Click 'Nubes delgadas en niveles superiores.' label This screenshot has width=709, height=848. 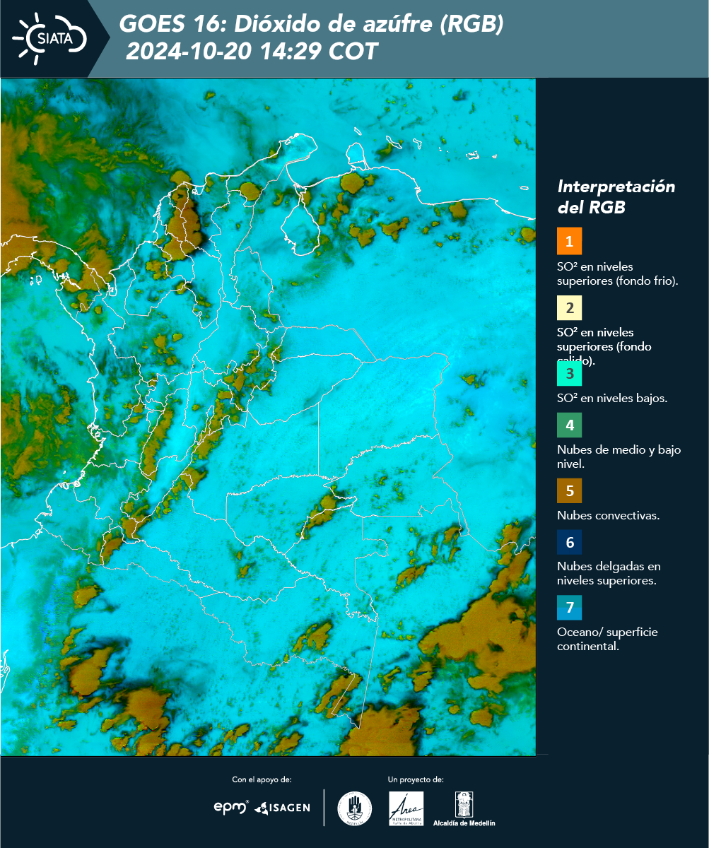point(609,574)
